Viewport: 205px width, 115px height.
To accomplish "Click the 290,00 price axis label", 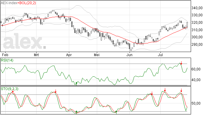I will pos(197,45).
